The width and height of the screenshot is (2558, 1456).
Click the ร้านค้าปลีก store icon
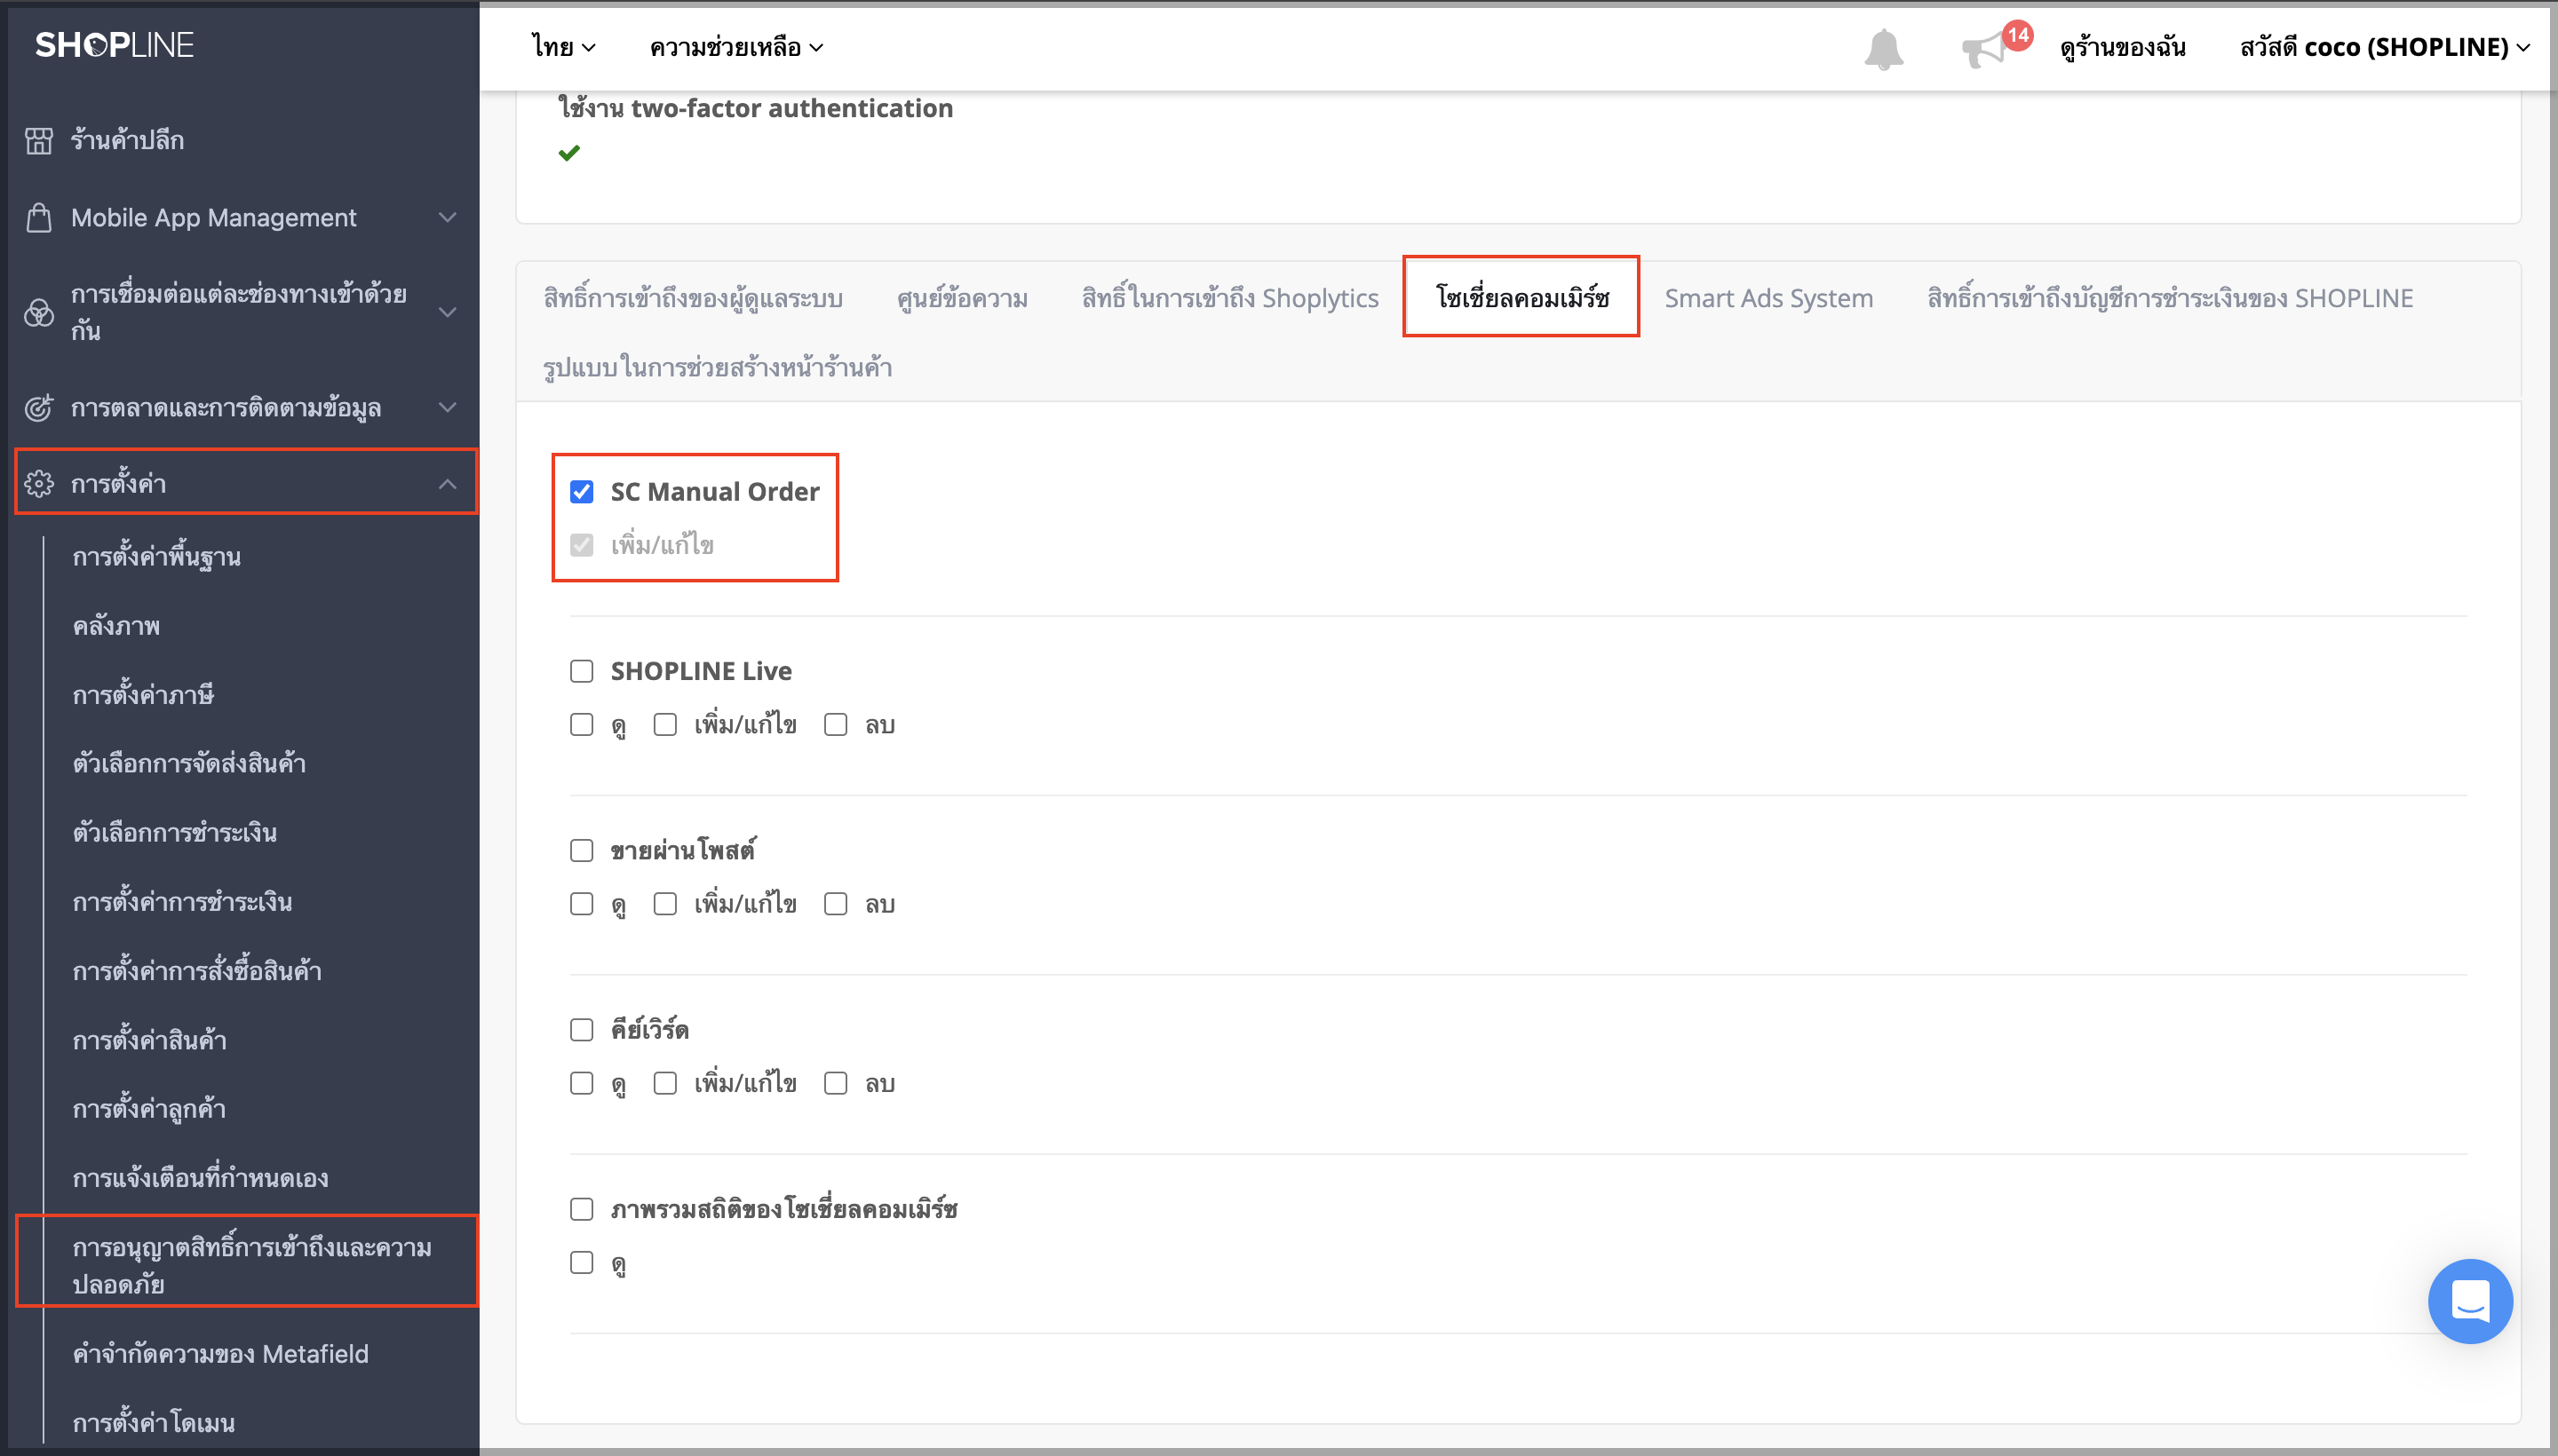click(x=39, y=140)
